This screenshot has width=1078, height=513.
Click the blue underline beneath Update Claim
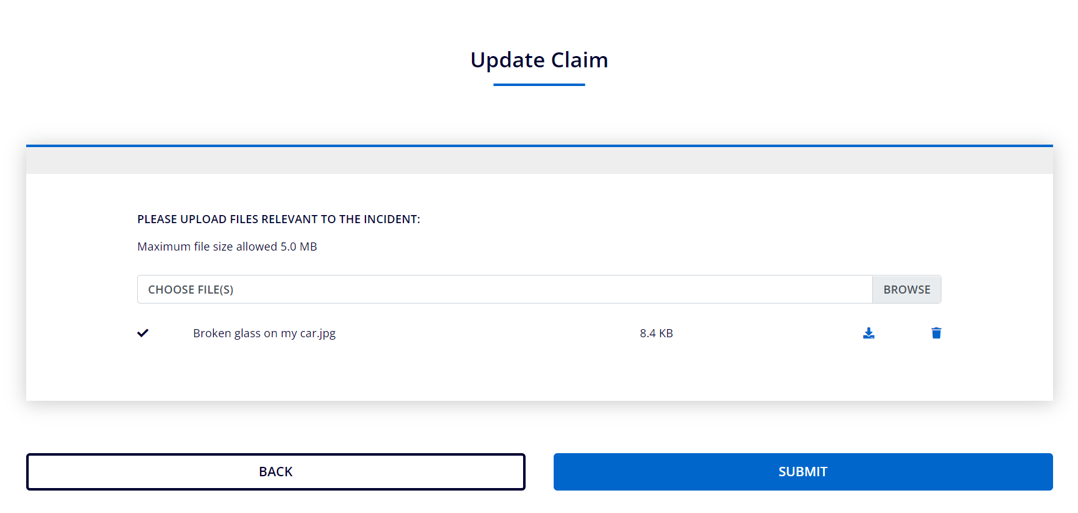click(539, 85)
